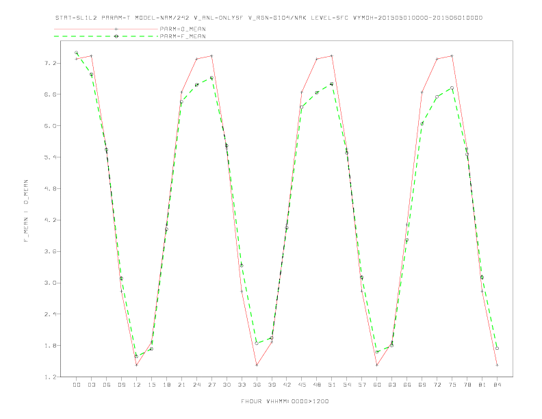The width and height of the screenshot is (542, 419).
Task: Click the F_MEAN circle point at hour 33
Action: (242, 266)
